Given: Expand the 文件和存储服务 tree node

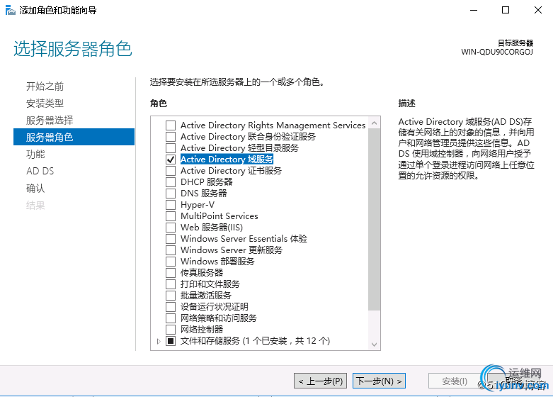Looking at the screenshot, I should [x=159, y=341].
